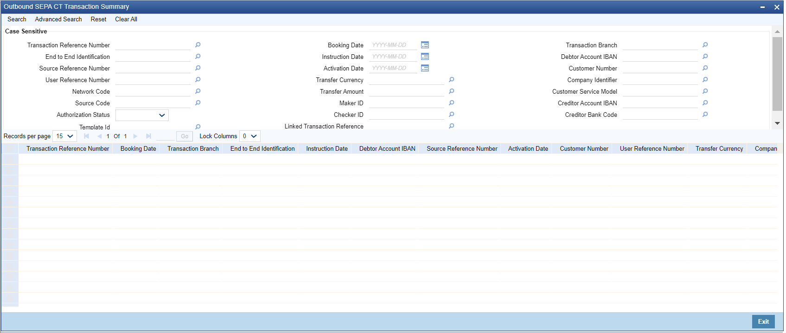Open Instruction Date calendar picker
This screenshot has width=786, height=333.
425,57
